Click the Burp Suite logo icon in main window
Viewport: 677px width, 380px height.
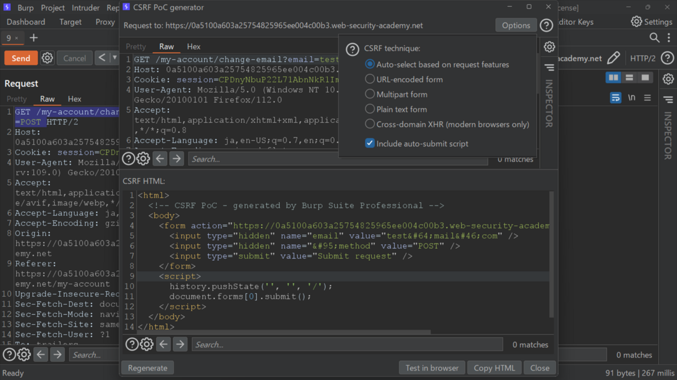coord(7,8)
